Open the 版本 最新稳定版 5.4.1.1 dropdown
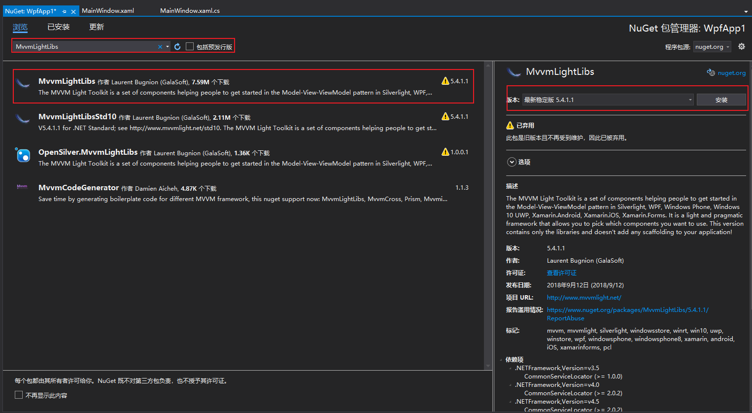Image resolution: width=752 pixels, height=413 pixels. tap(608, 100)
